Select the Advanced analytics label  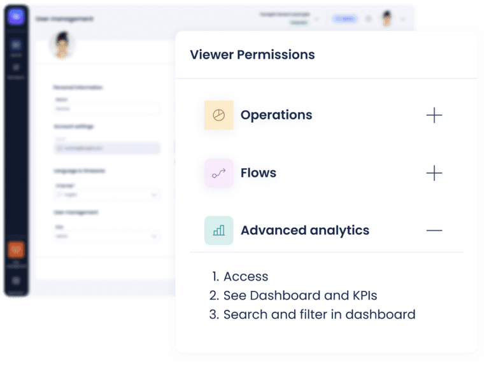[304, 230]
